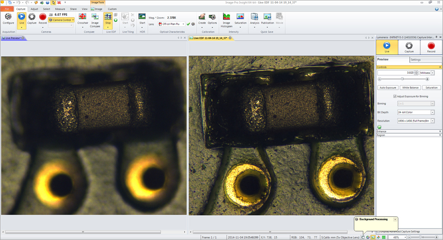This screenshot has height=240, width=443.
Task: Click the background processing spinner in status bar
Action: pyautogui.click(x=363, y=237)
